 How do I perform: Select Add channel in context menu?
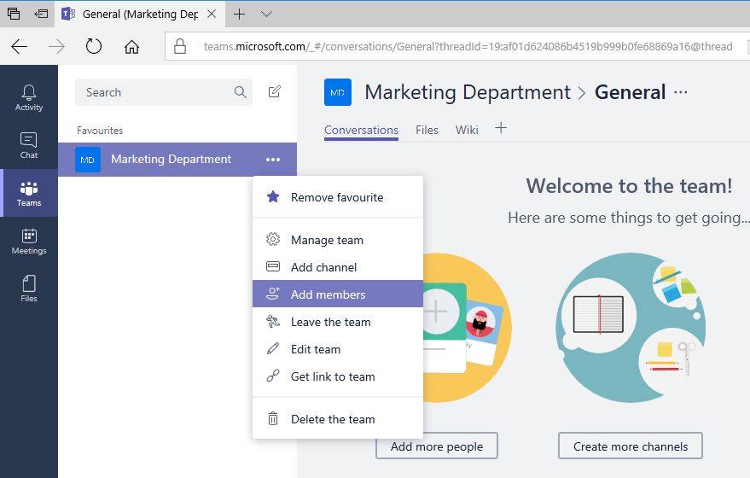tap(338, 267)
